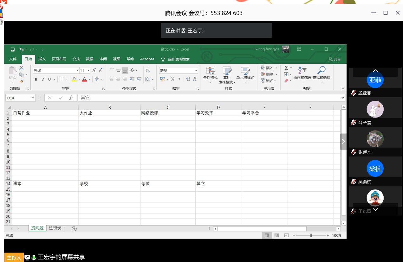Apply the yellow fill color swatch
Image resolution: width=403 pixels, height=262 pixels.
coord(75,79)
